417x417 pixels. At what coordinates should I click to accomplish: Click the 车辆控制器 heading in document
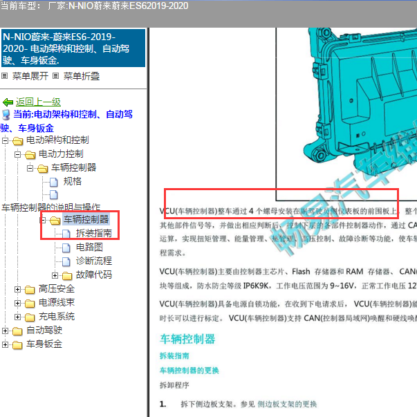point(187,339)
